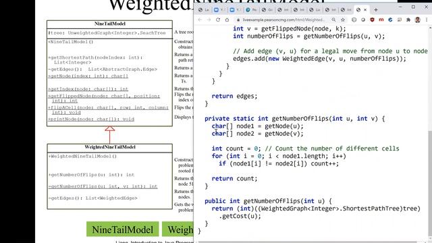The width and height of the screenshot is (432, 243).
Task: Switch to third tab with blue icon
Action: (x=236, y=10)
